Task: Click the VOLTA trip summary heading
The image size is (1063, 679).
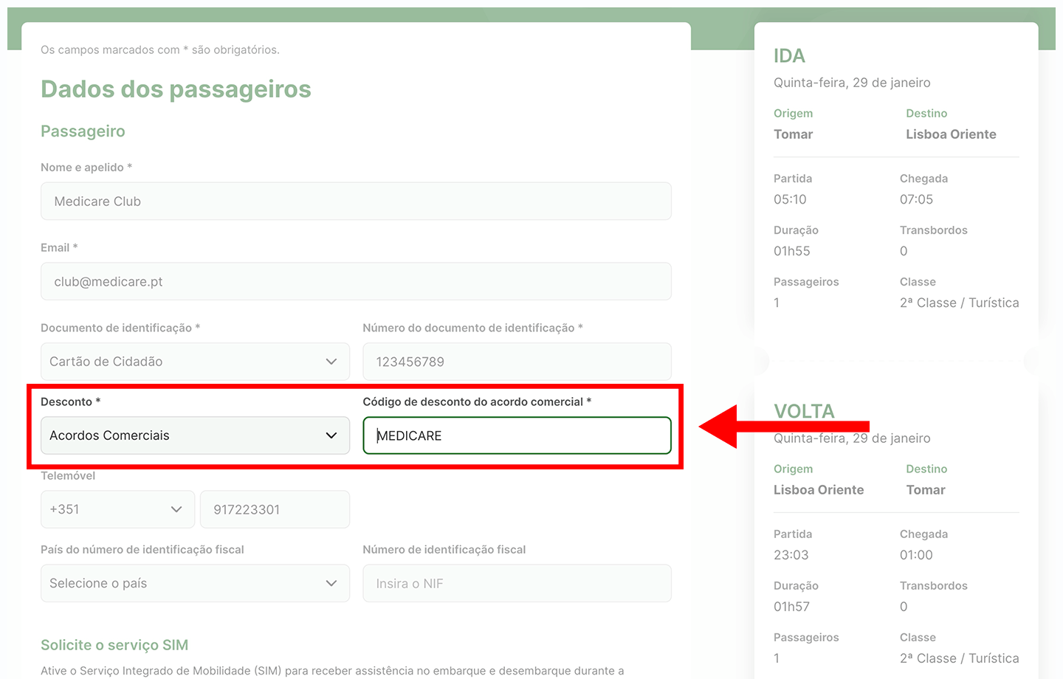Action: coord(804,411)
